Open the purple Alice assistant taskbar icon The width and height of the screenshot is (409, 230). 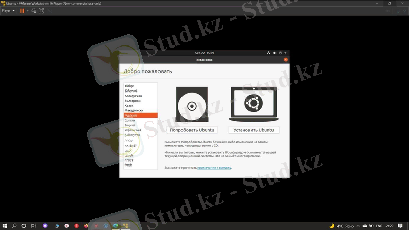(45, 226)
